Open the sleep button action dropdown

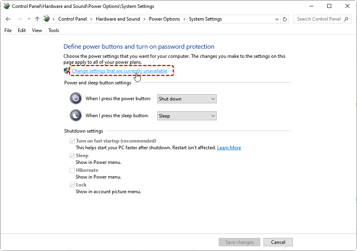pyautogui.click(x=187, y=116)
